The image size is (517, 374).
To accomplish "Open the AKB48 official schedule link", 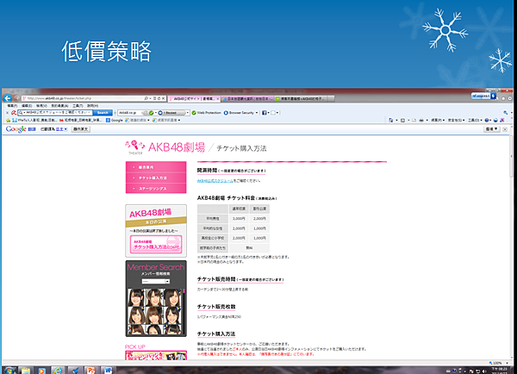I will click(215, 181).
